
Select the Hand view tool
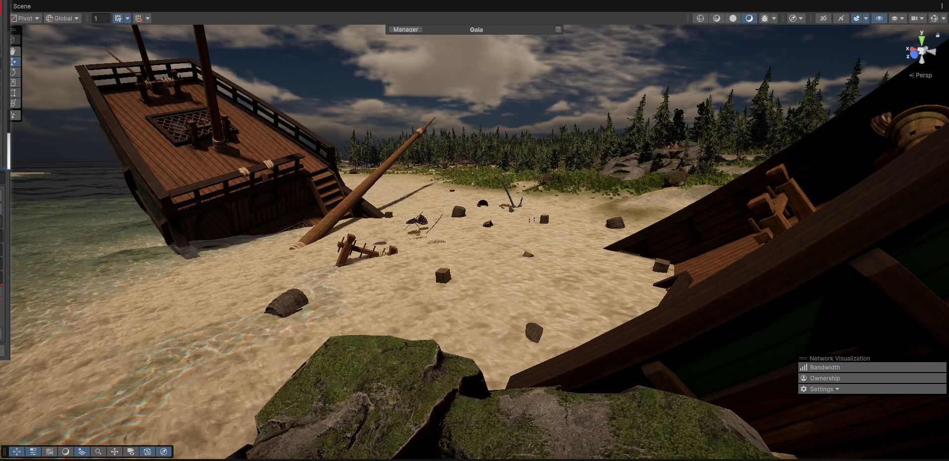13,51
